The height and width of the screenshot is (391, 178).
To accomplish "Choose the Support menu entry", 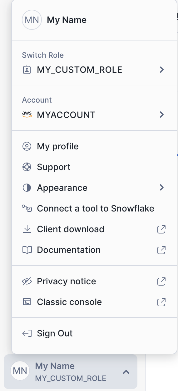I will [94, 167].
